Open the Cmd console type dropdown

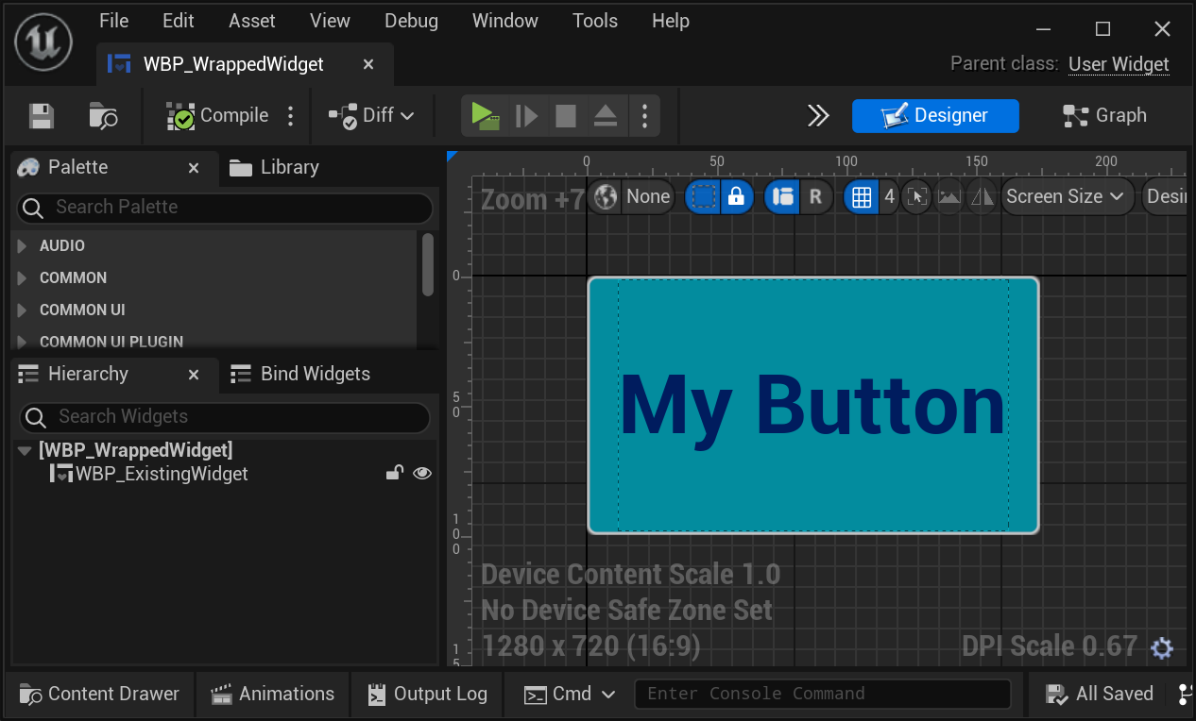[570, 694]
